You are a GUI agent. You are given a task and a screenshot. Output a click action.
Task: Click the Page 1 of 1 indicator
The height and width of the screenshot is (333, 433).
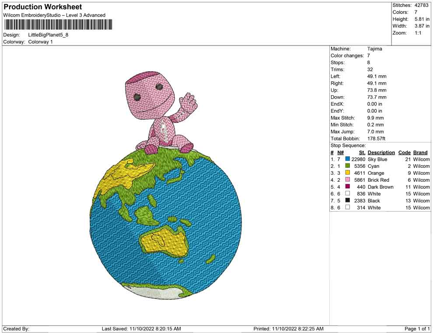(x=417, y=329)
